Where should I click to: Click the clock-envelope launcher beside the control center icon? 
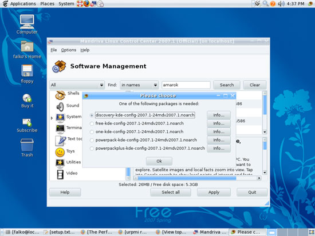(100, 3)
